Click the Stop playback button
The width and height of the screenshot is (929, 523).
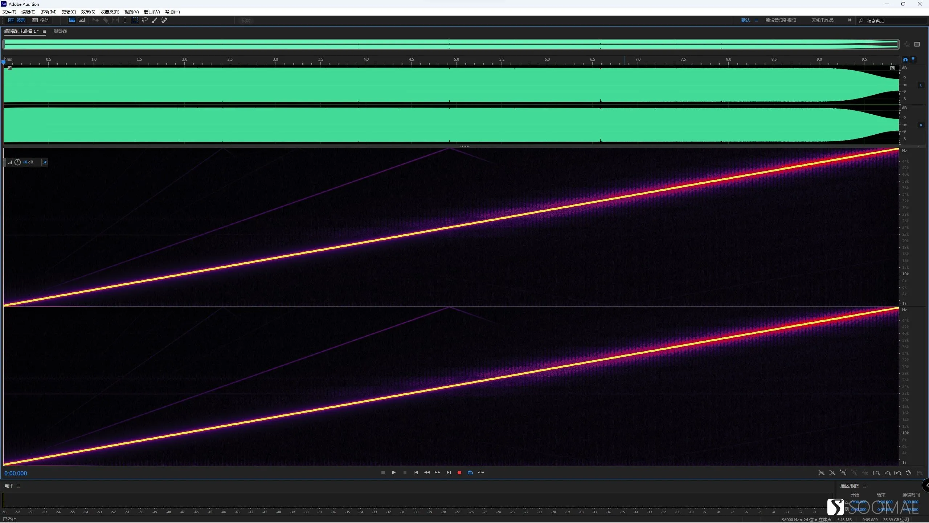coord(383,473)
